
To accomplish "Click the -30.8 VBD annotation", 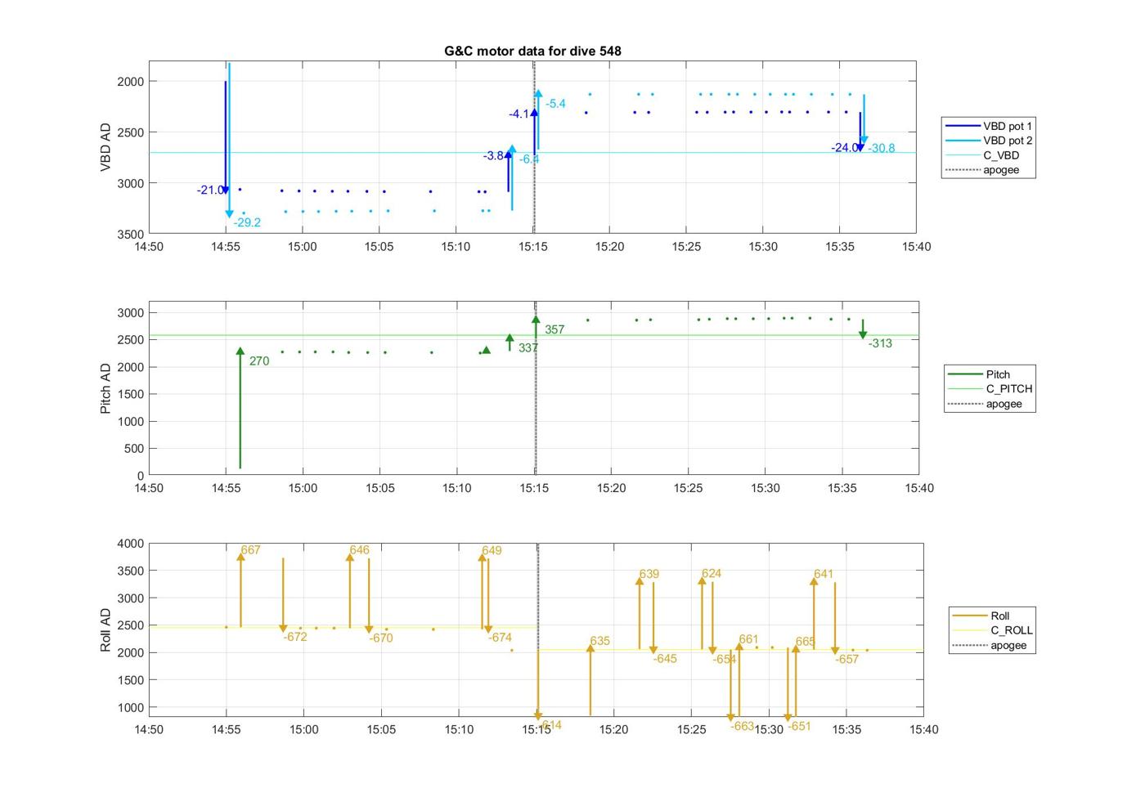I will pyautogui.click(x=882, y=148).
